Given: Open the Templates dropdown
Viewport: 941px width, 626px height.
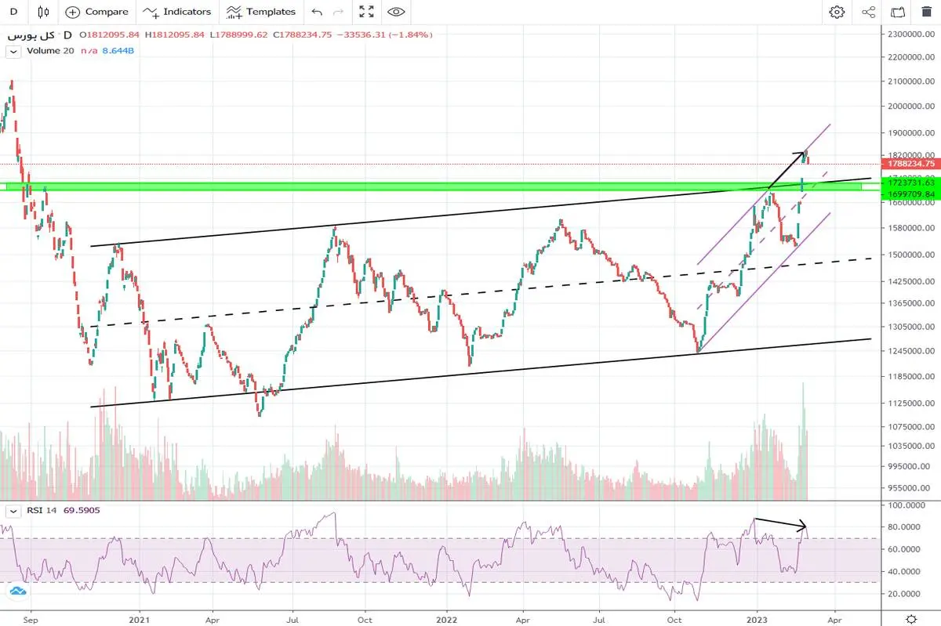Looking at the screenshot, I should (261, 12).
